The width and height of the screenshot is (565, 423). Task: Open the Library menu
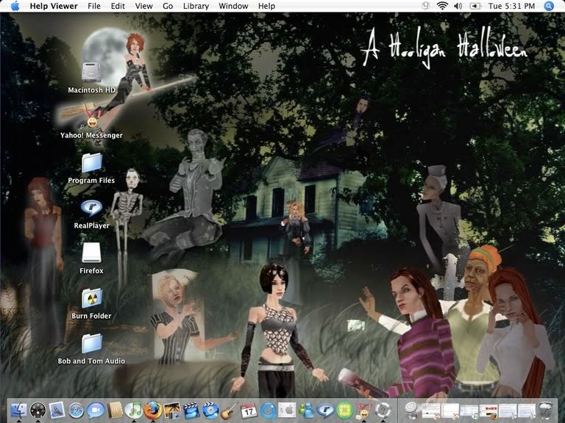[196, 6]
